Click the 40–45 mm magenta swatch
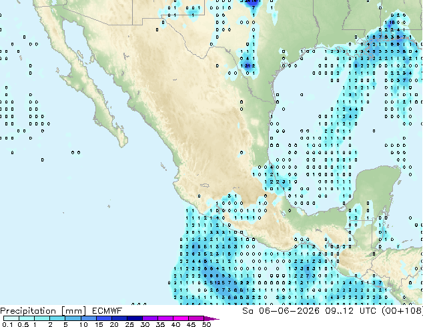The width and height of the screenshot is (423, 327). tap(181, 318)
